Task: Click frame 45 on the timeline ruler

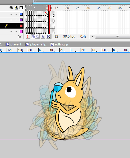Action: click(120, 8)
